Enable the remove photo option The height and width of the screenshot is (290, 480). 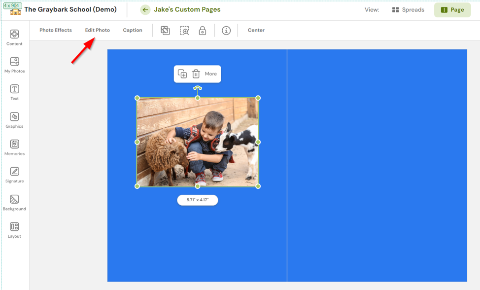click(x=166, y=30)
